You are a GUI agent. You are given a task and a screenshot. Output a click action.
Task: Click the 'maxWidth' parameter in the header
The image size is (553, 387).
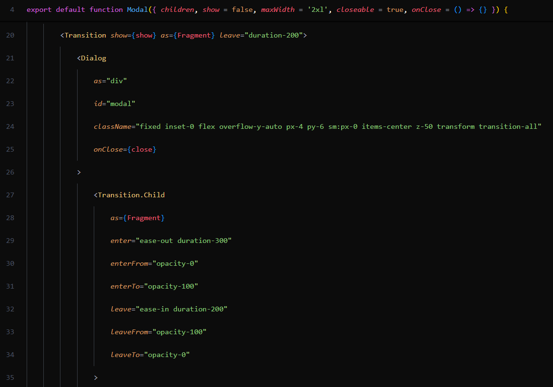click(x=277, y=10)
